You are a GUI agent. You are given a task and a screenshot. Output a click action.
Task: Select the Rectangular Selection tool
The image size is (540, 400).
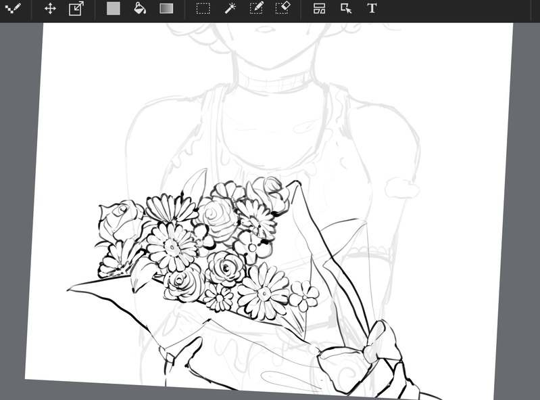tap(203, 8)
